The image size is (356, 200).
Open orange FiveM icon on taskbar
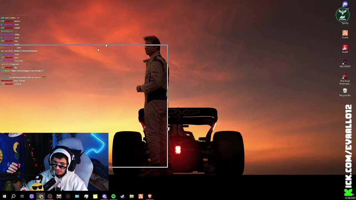click(141, 196)
